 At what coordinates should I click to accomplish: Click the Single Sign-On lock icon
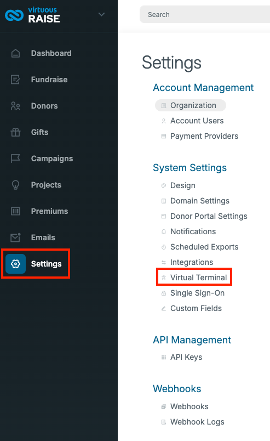coord(164,293)
